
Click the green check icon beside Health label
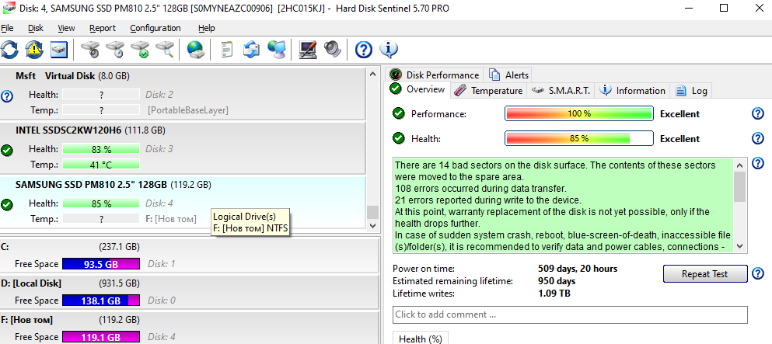coord(398,138)
